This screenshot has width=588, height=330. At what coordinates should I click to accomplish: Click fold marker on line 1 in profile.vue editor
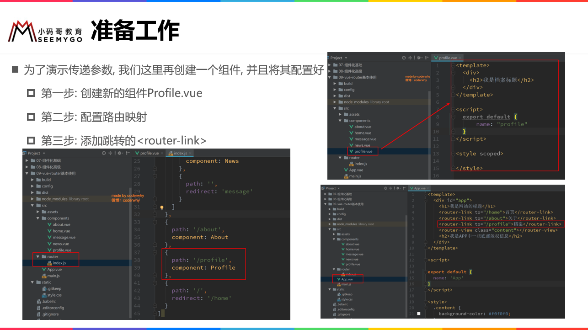[453, 65]
